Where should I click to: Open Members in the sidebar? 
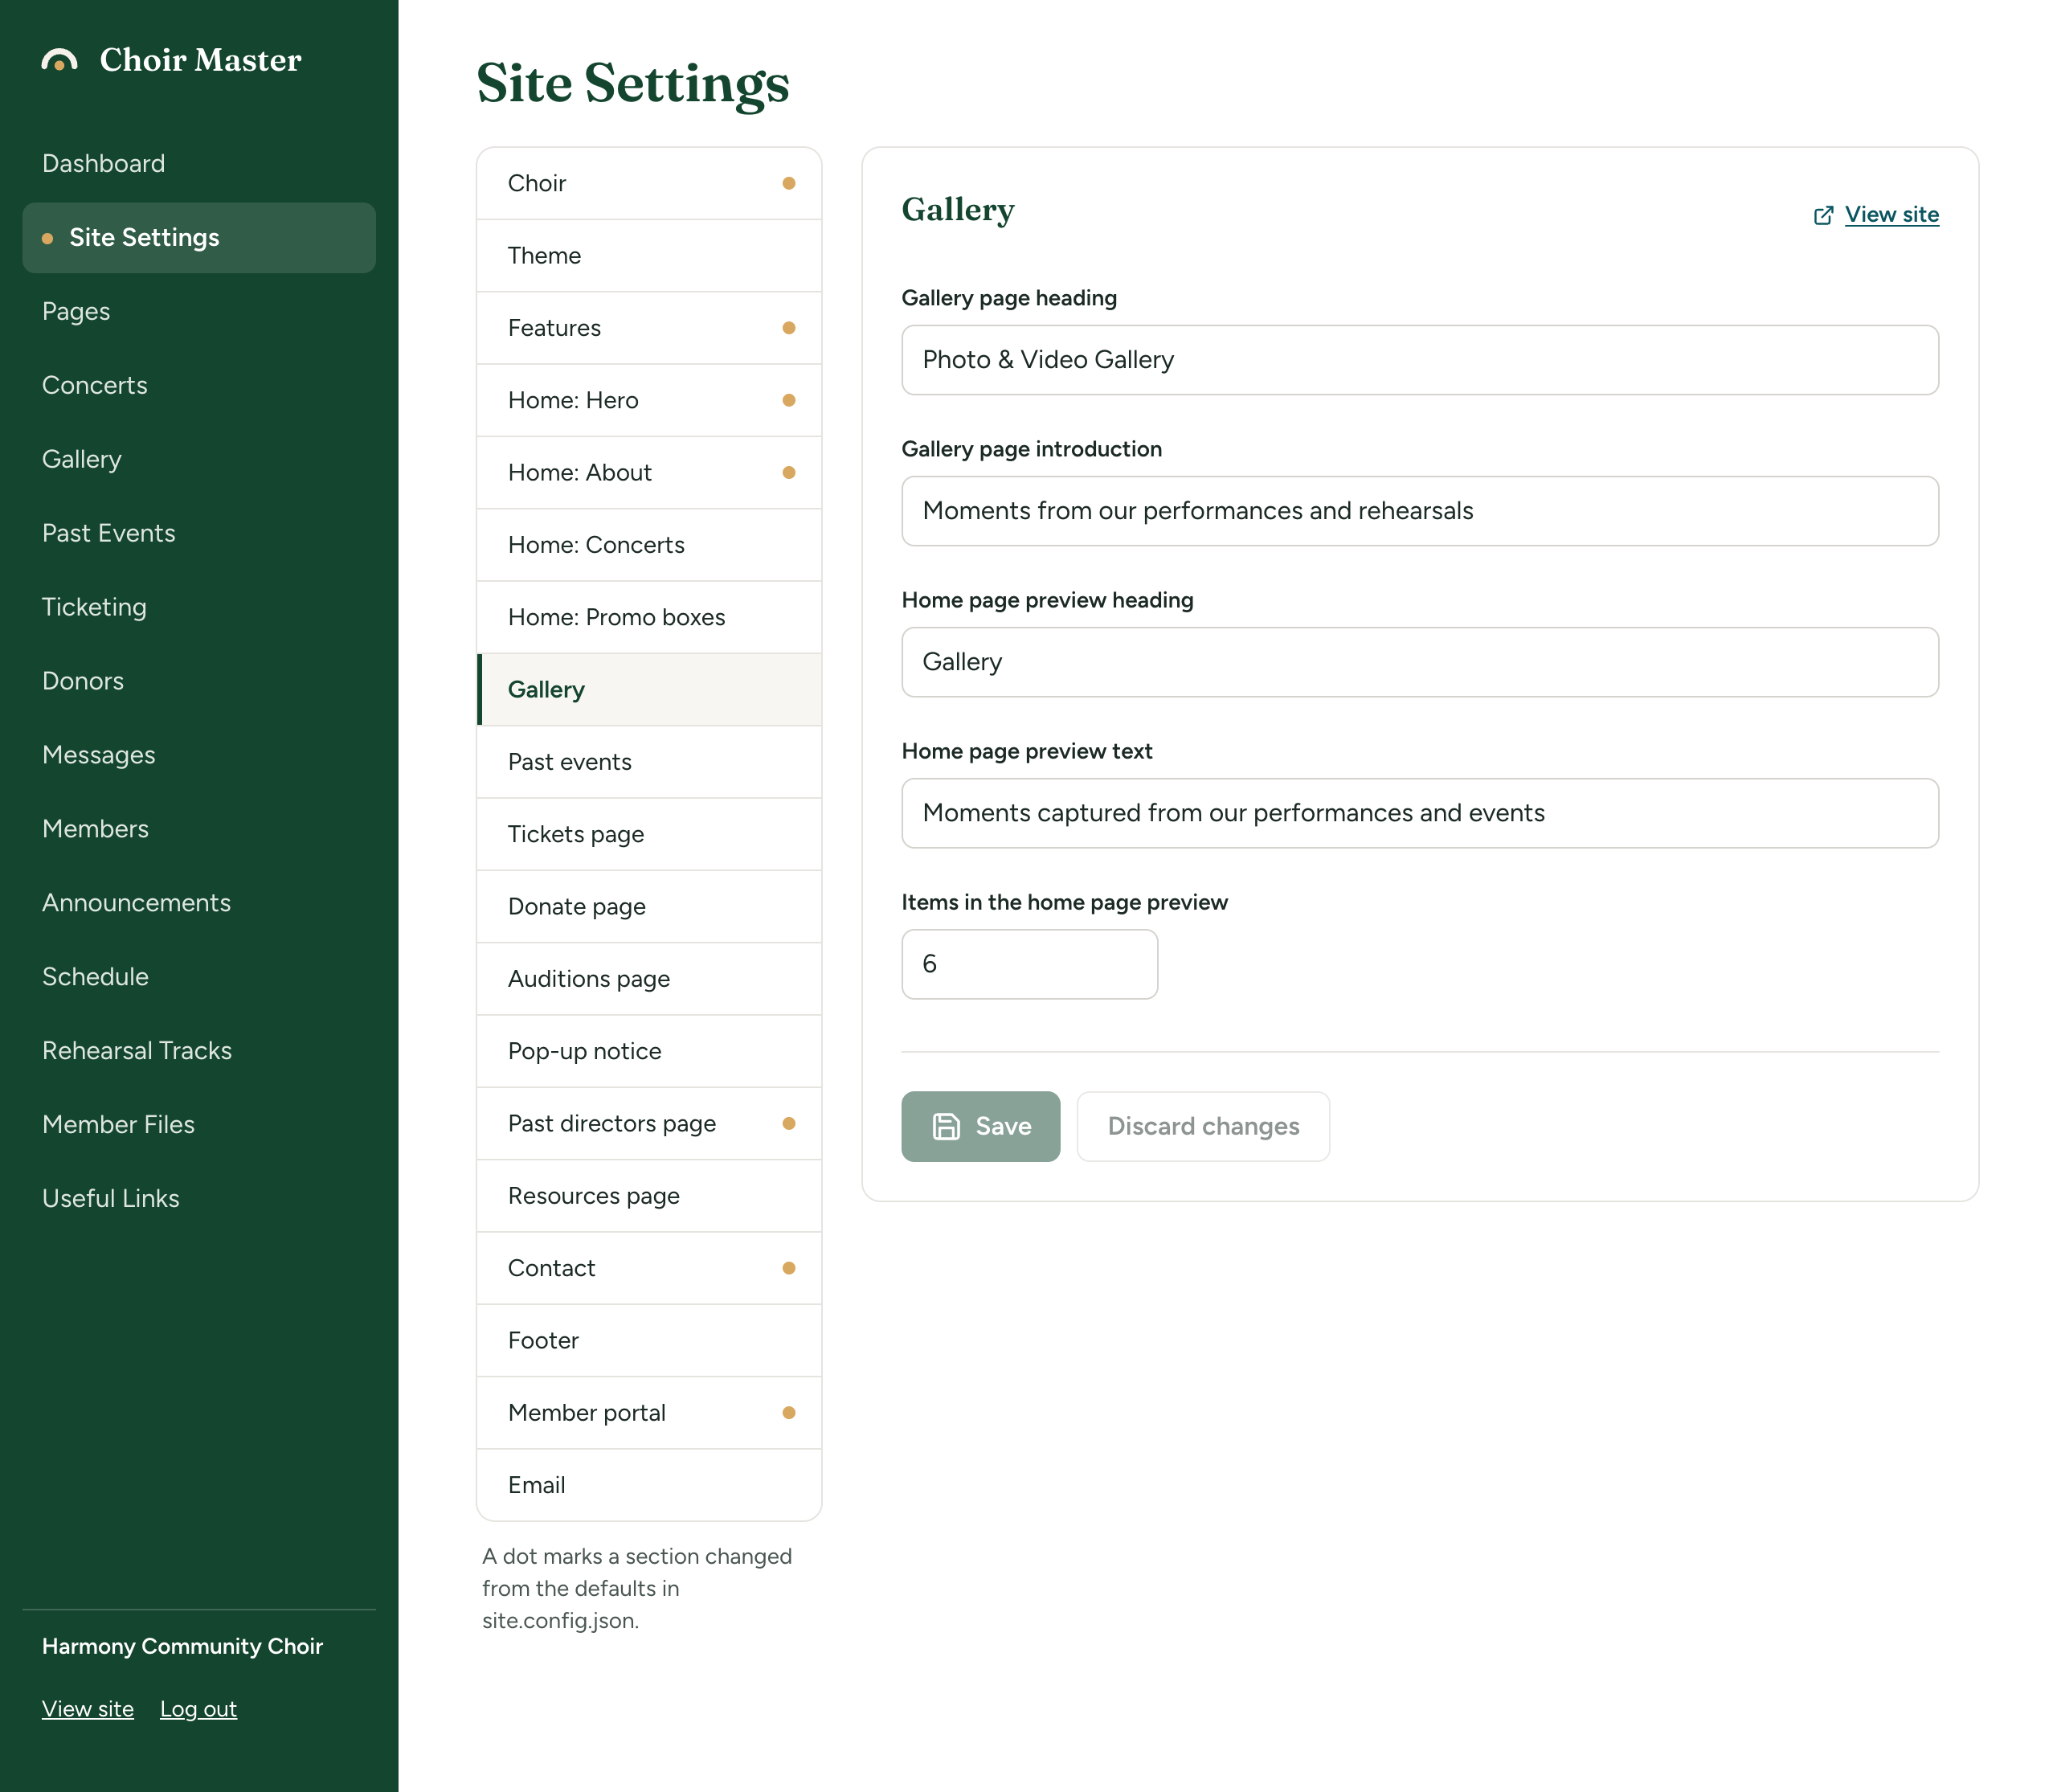199,830
